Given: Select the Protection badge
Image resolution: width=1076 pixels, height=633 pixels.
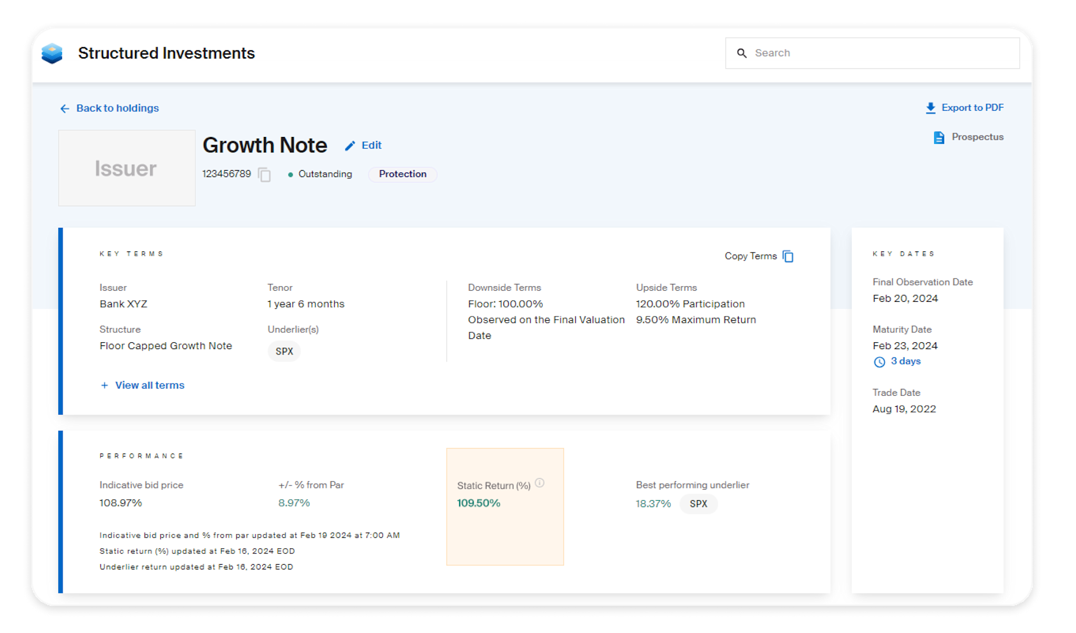Looking at the screenshot, I should coord(402,174).
